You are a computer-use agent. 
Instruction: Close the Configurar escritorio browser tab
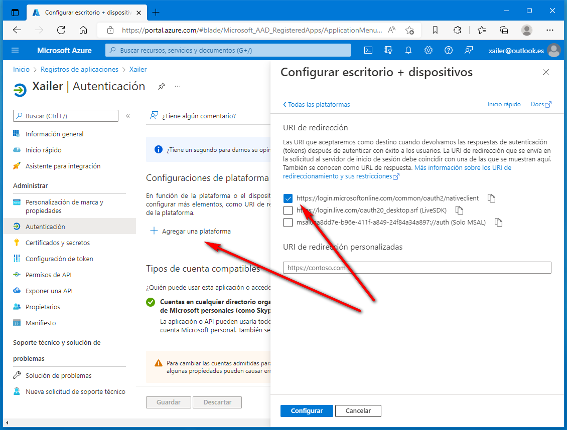(x=139, y=12)
